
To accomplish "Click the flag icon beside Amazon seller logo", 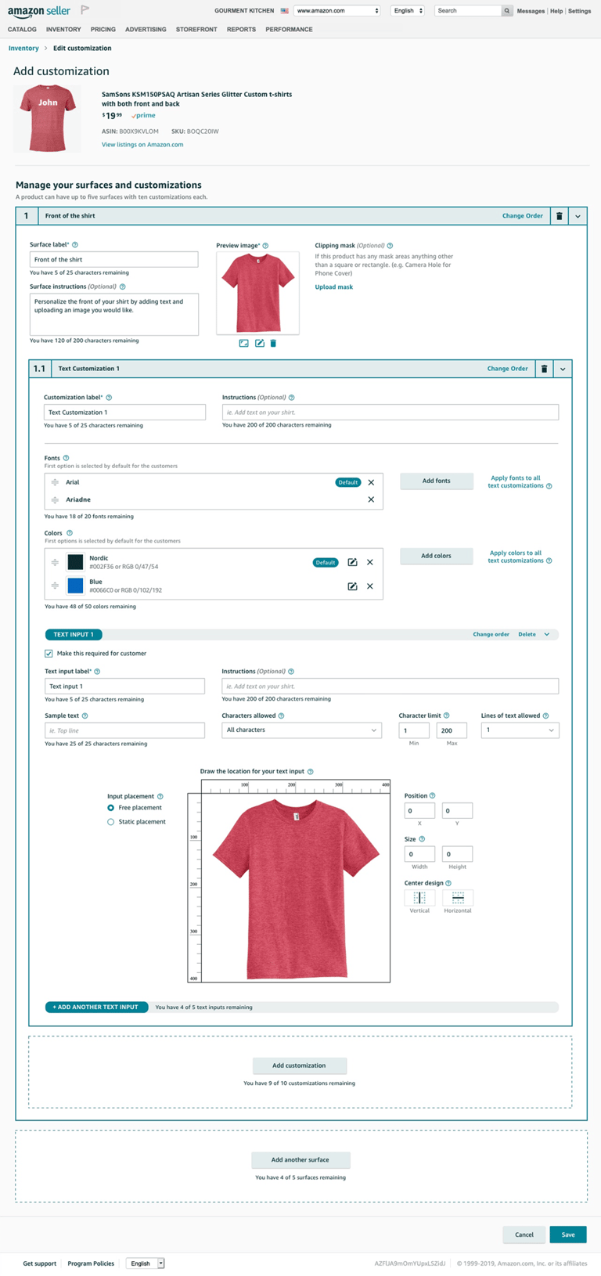I will pos(85,10).
